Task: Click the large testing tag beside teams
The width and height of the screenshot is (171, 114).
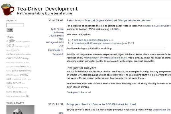Action: coord(17,92)
